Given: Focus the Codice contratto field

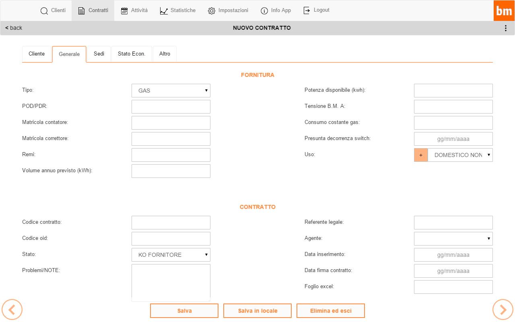Looking at the screenshot, I should pos(171,223).
